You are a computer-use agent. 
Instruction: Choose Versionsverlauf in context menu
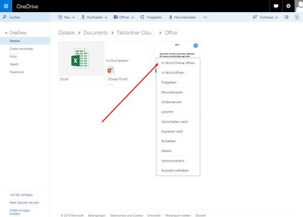tap(178, 161)
